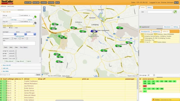This screenshot has height=101, width=180.
Task: Click the dial number input field
Action: coord(160,12)
